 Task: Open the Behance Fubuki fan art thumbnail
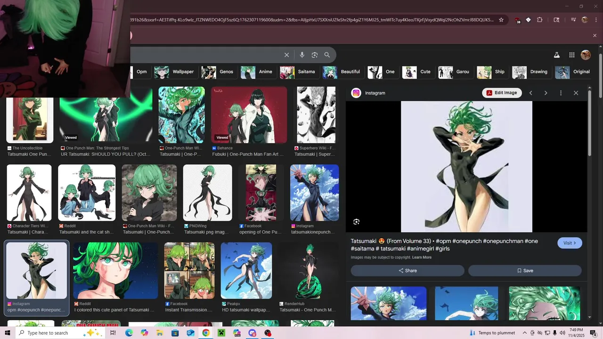(249, 115)
